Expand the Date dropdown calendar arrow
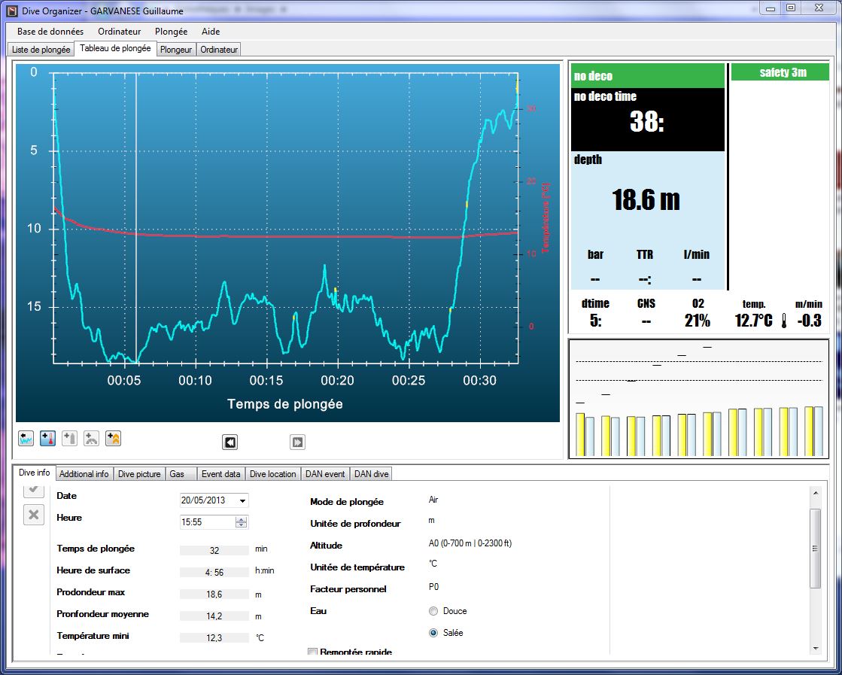 point(243,500)
